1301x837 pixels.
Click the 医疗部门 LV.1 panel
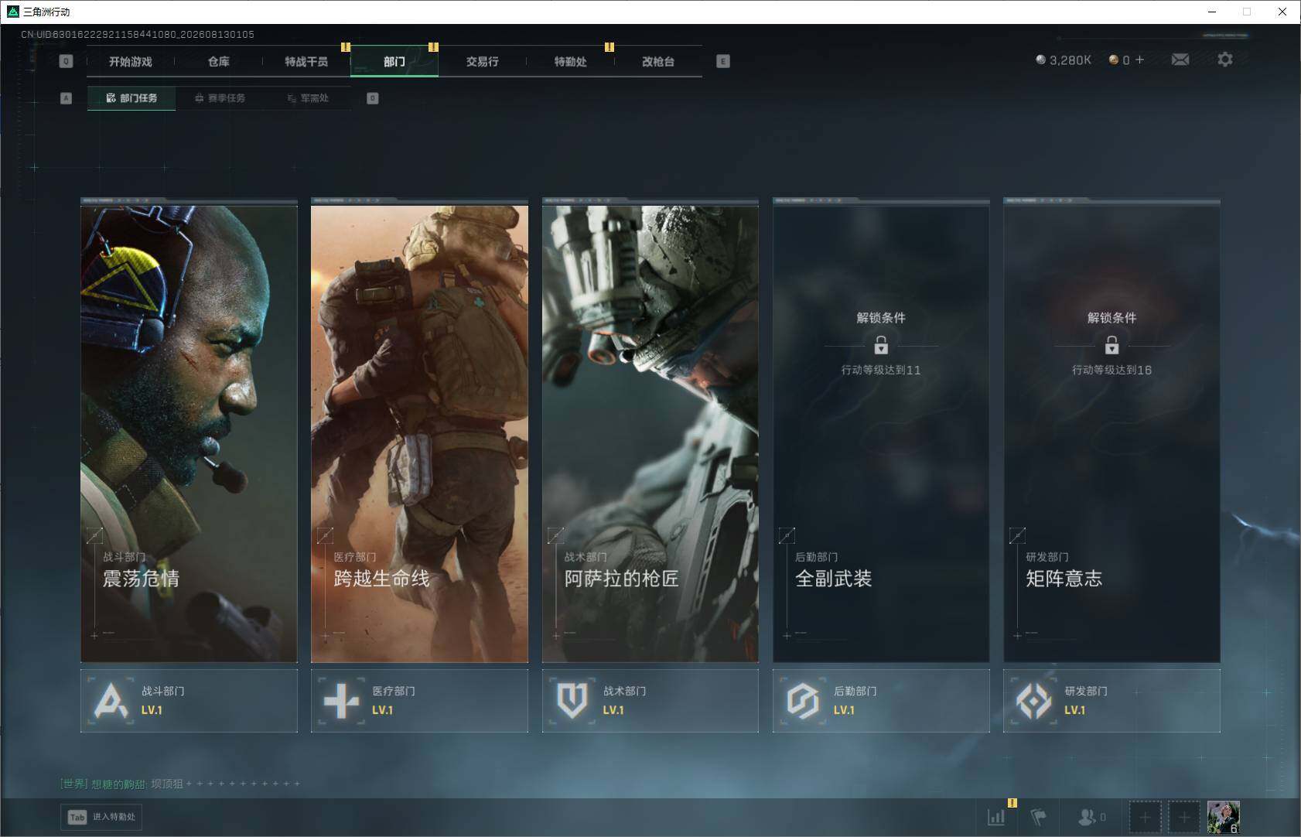[x=419, y=701]
